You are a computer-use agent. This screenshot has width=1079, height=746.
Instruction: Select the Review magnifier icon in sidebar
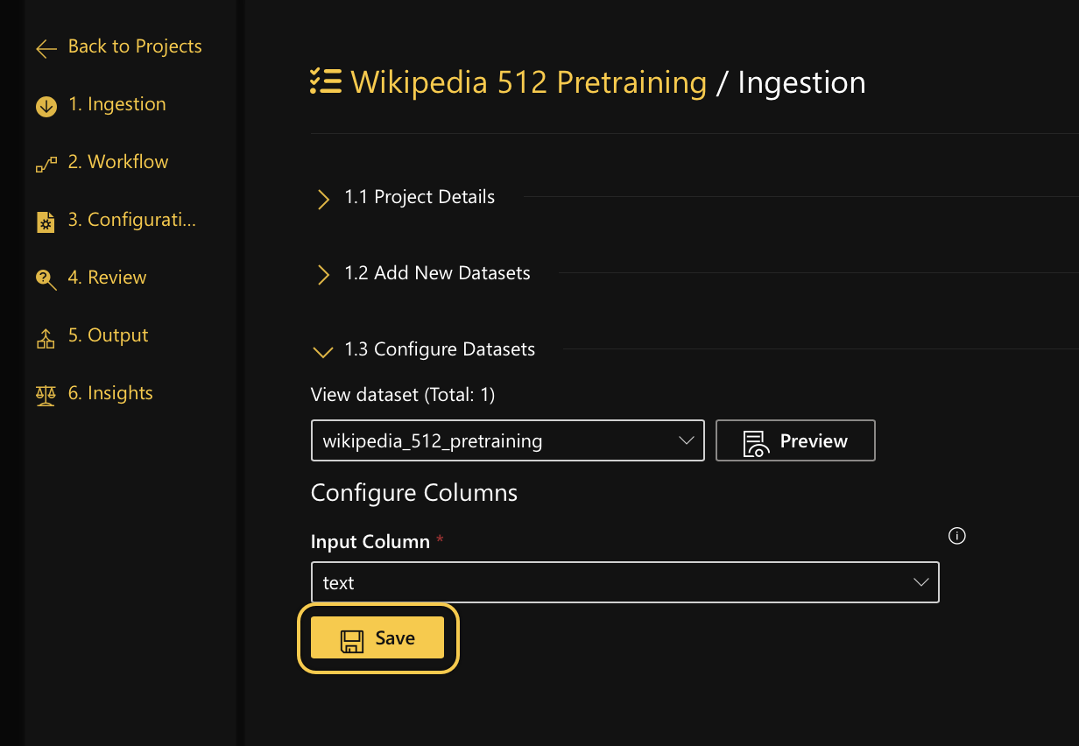coord(46,277)
